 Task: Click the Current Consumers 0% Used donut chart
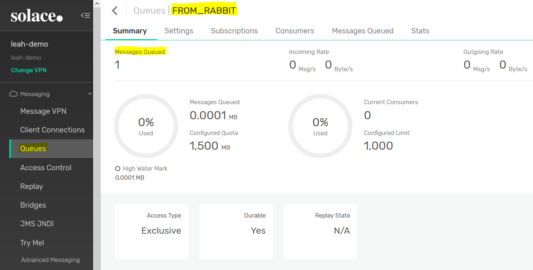(320, 126)
